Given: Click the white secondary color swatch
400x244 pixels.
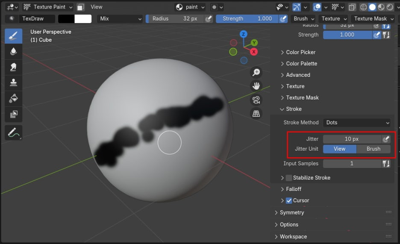Looking at the screenshot, I should point(83,19).
